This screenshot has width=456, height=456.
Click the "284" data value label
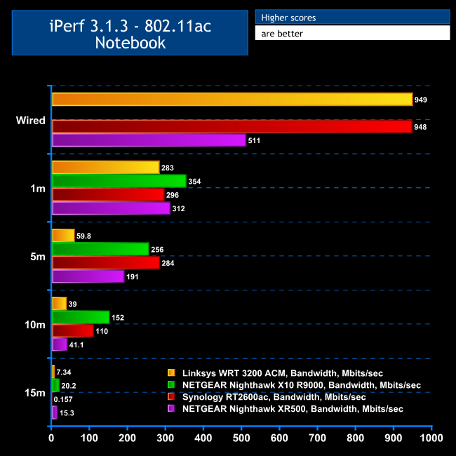coord(168,263)
